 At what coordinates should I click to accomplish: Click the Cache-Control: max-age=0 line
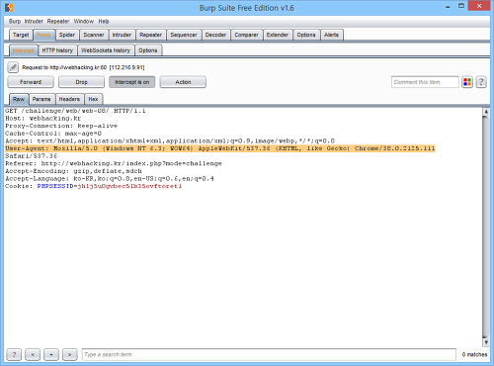pyautogui.click(x=53, y=134)
